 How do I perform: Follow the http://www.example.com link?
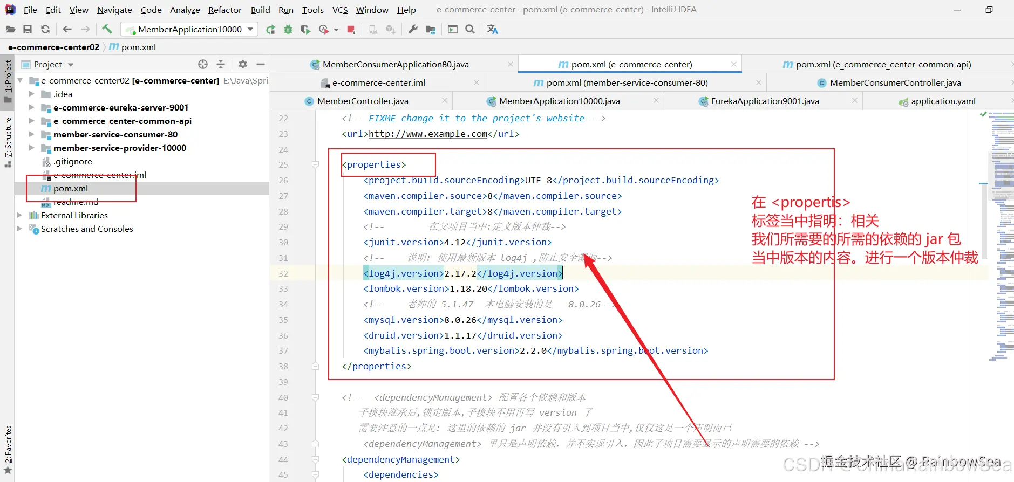tap(428, 134)
